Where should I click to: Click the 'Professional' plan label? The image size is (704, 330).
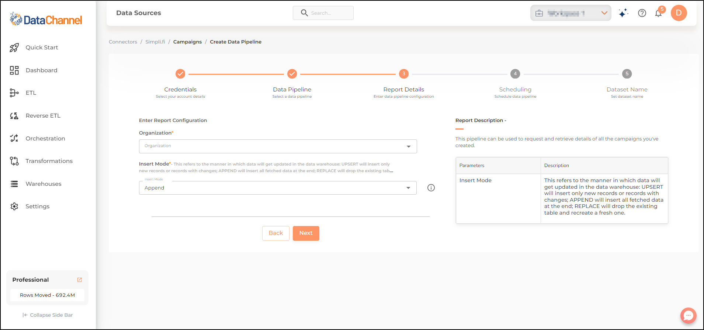pyautogui.click(x=31, y=280)
